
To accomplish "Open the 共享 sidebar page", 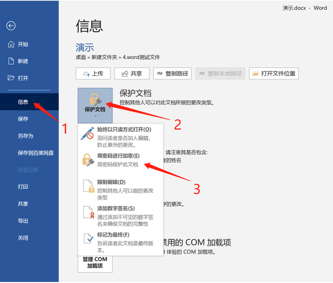I will 29,203.
